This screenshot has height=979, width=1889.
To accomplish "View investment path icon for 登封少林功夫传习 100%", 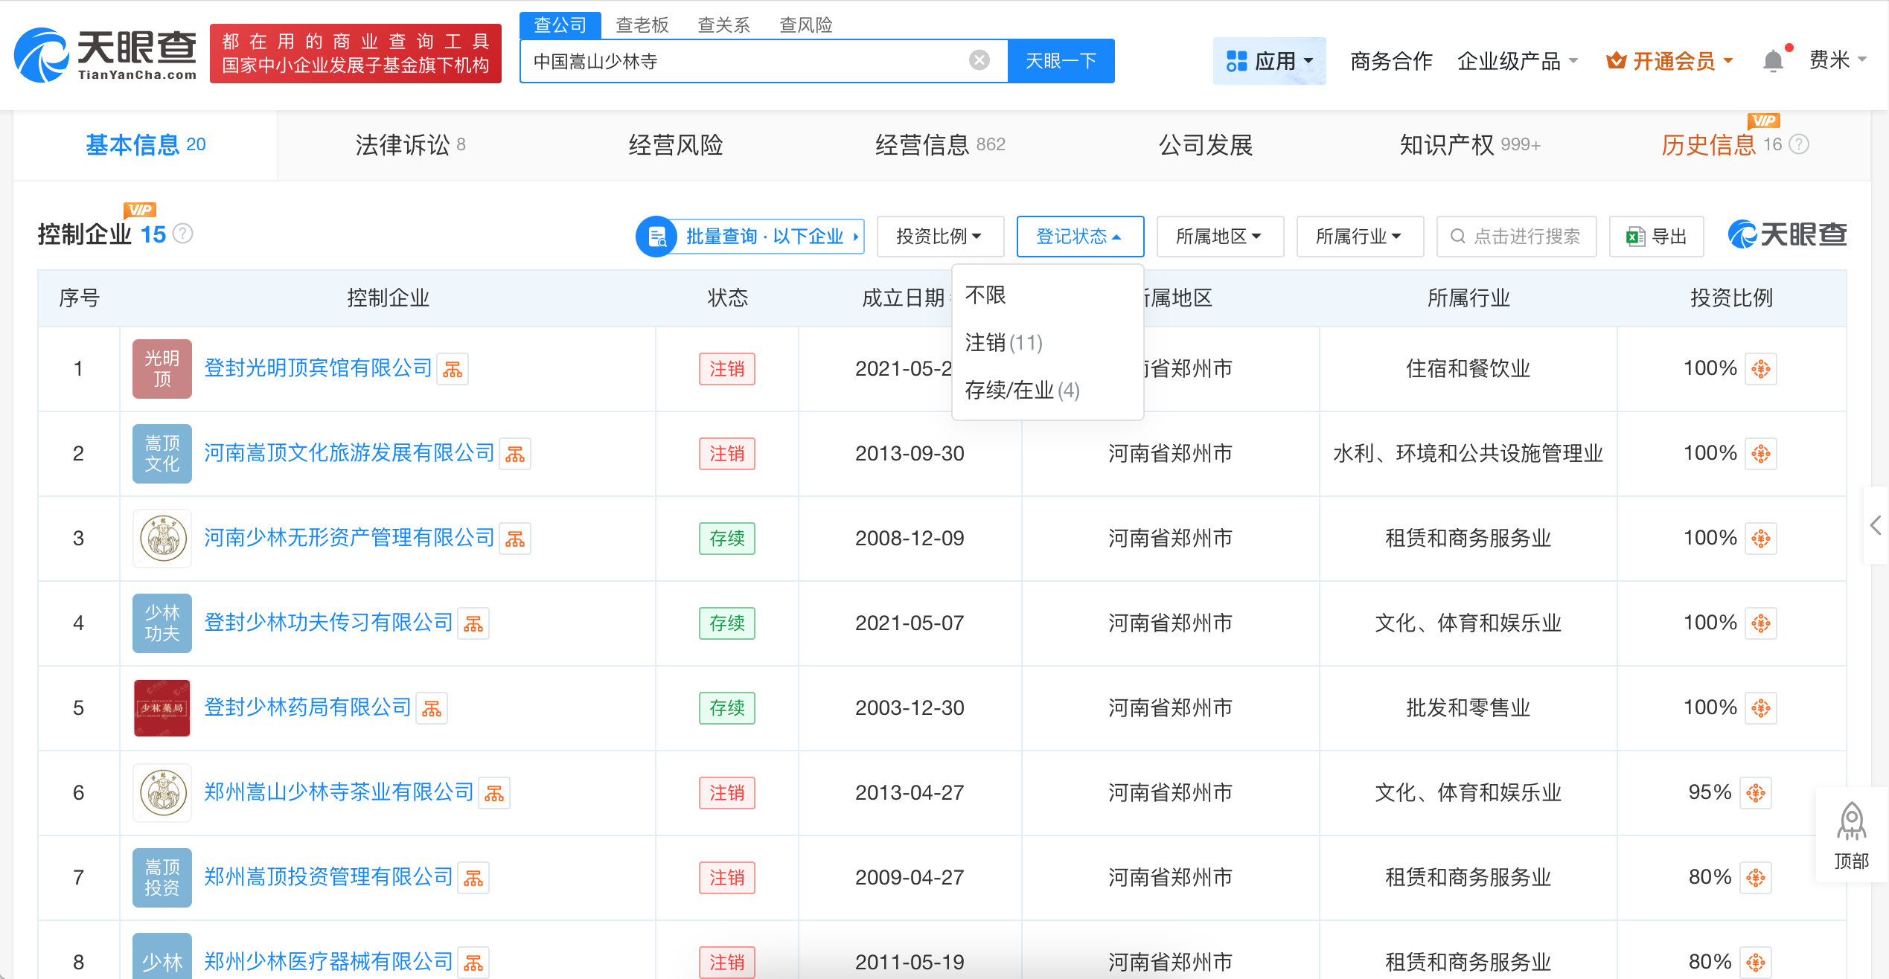I will [1761, 623].
